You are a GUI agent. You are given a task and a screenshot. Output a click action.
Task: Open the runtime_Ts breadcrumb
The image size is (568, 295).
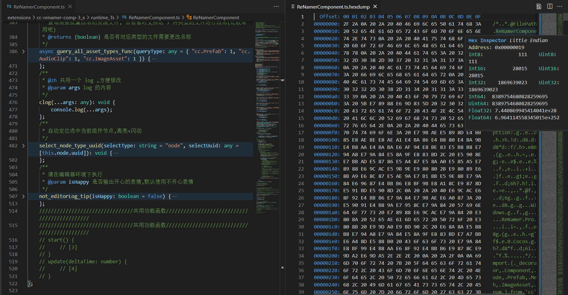point(102,18)
